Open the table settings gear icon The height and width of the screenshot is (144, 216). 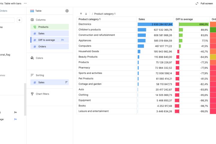click(67, 11)
